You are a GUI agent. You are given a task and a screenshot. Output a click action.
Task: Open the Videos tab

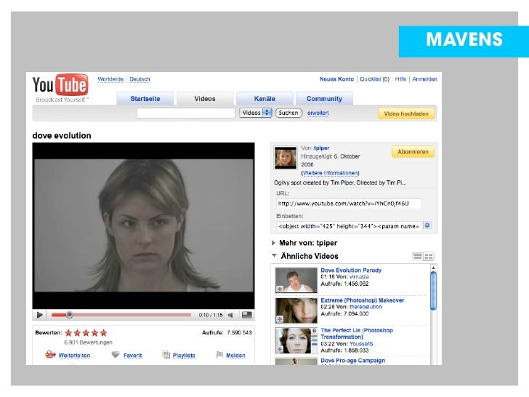point(205,99)
